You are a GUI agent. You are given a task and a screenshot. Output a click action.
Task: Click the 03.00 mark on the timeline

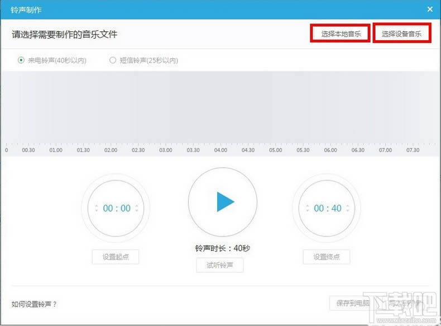point(166,150)
